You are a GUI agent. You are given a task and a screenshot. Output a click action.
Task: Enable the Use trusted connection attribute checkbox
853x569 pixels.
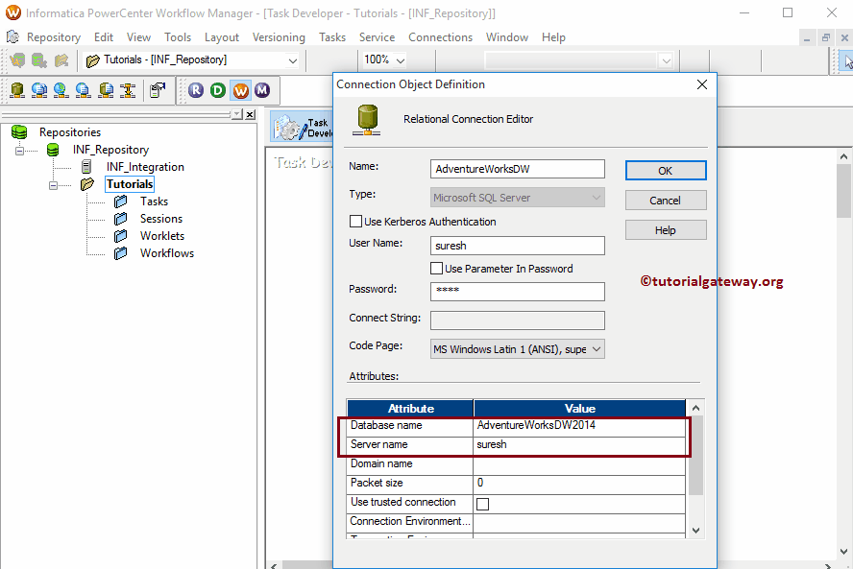[483, 503]
